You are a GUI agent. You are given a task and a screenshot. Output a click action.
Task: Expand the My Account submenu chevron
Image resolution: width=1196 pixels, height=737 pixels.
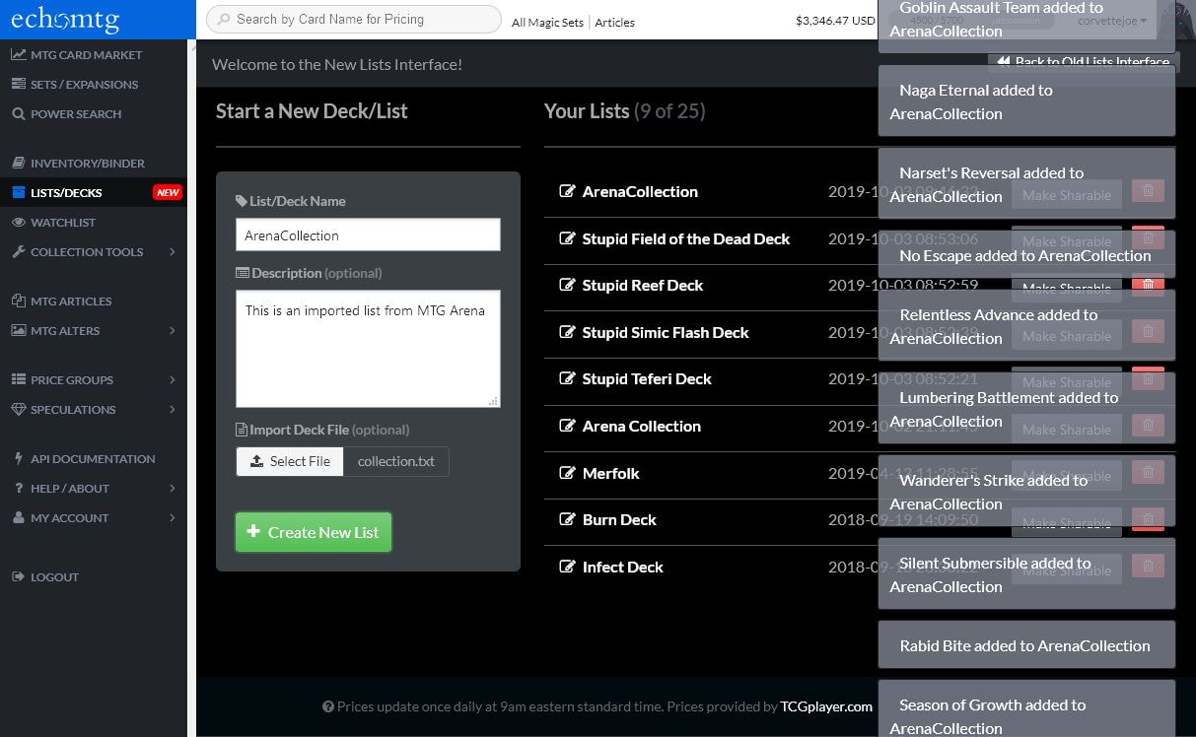coord(173,518)
